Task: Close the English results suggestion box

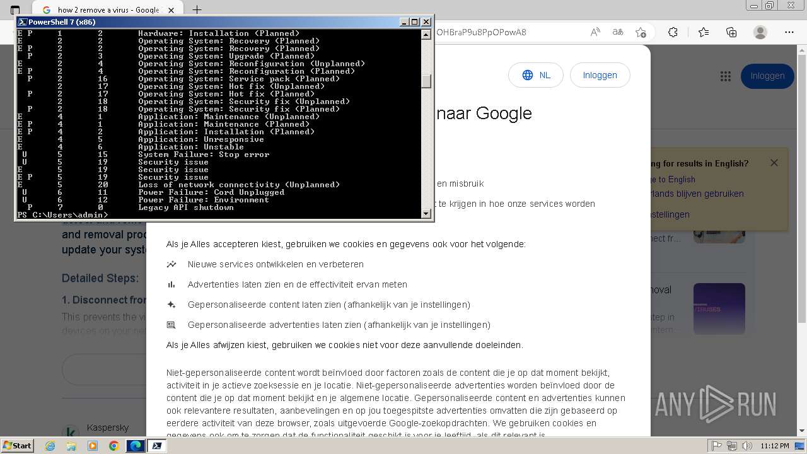Action: coord(774,163)
